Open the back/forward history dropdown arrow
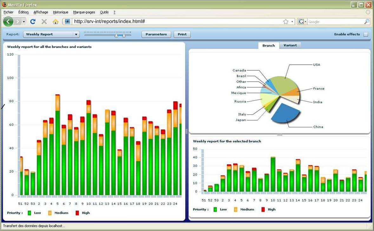 [24, 22]
